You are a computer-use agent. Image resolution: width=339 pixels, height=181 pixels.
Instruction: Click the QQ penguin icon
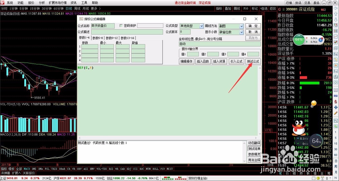299,127
